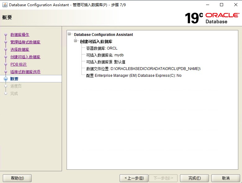Select the 数据文件位置 path row
The image size is (242, 183).
tap(143, 69)
